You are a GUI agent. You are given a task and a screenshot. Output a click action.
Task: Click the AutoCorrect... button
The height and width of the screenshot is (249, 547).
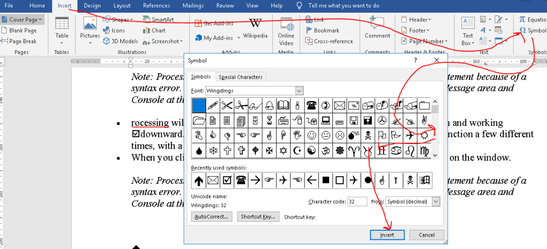pyautogui.click(x=212, y=216)
